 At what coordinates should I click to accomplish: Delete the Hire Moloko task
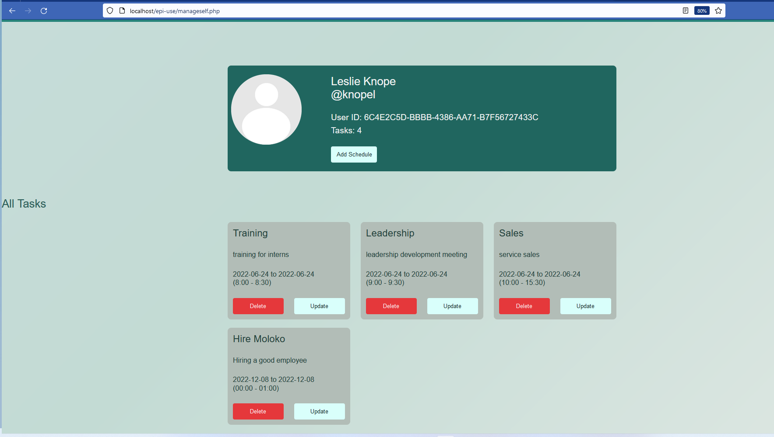pos(258,411)
